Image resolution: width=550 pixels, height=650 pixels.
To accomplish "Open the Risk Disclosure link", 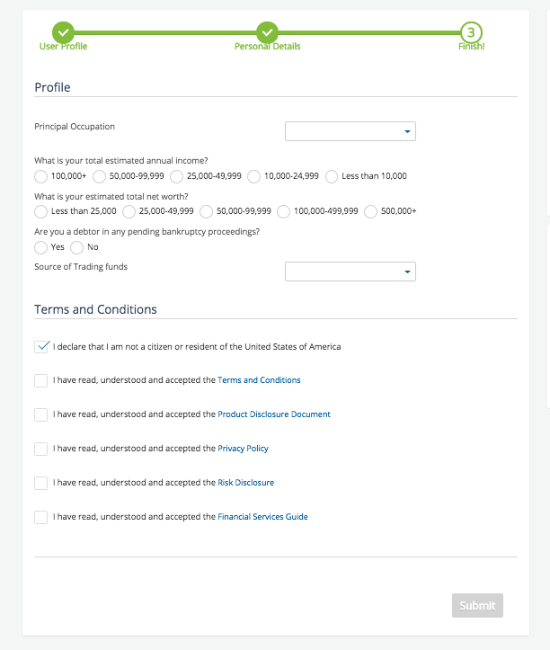I will coord(245,483).
